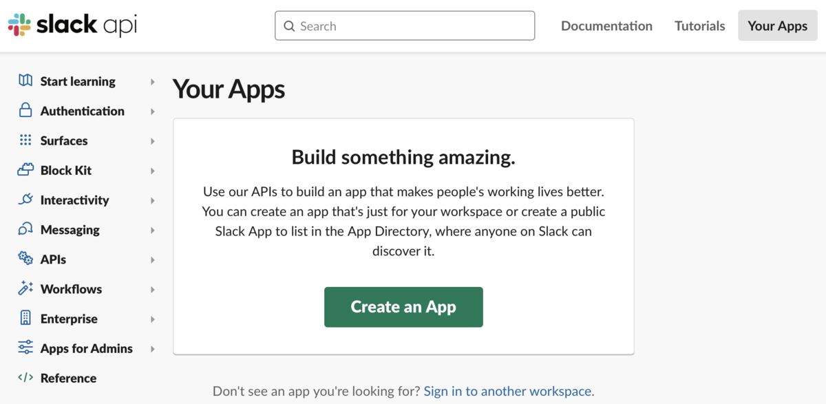Select the Your Apps nav tab
Image resolution: width=826 pixels, height=404 pixels.
tap(778, 25)
